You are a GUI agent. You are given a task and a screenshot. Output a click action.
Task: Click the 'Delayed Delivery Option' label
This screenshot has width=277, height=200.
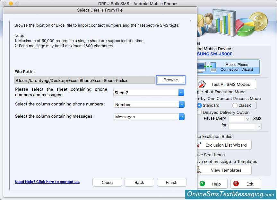(x=226, y=112)
